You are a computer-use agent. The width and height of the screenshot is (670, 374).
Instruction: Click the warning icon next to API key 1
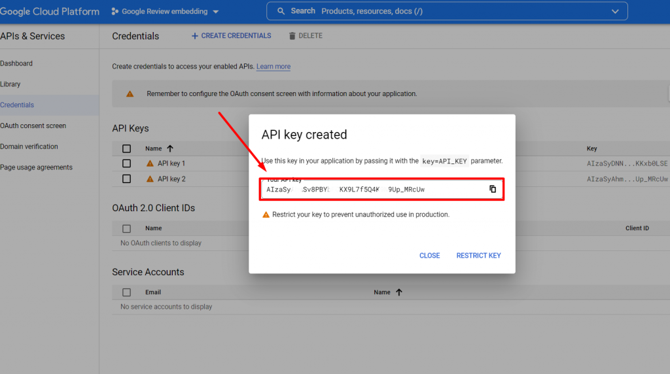click(x=150, y=163)
